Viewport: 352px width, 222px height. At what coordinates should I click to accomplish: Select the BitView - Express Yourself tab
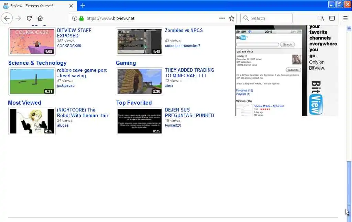pyautogui.click(x=38, y=6)
